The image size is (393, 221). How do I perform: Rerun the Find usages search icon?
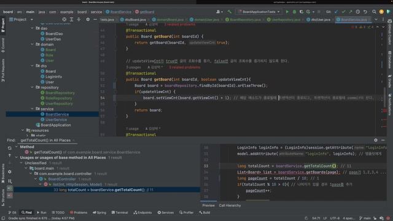pyautogui.click(x=10, y=148)
